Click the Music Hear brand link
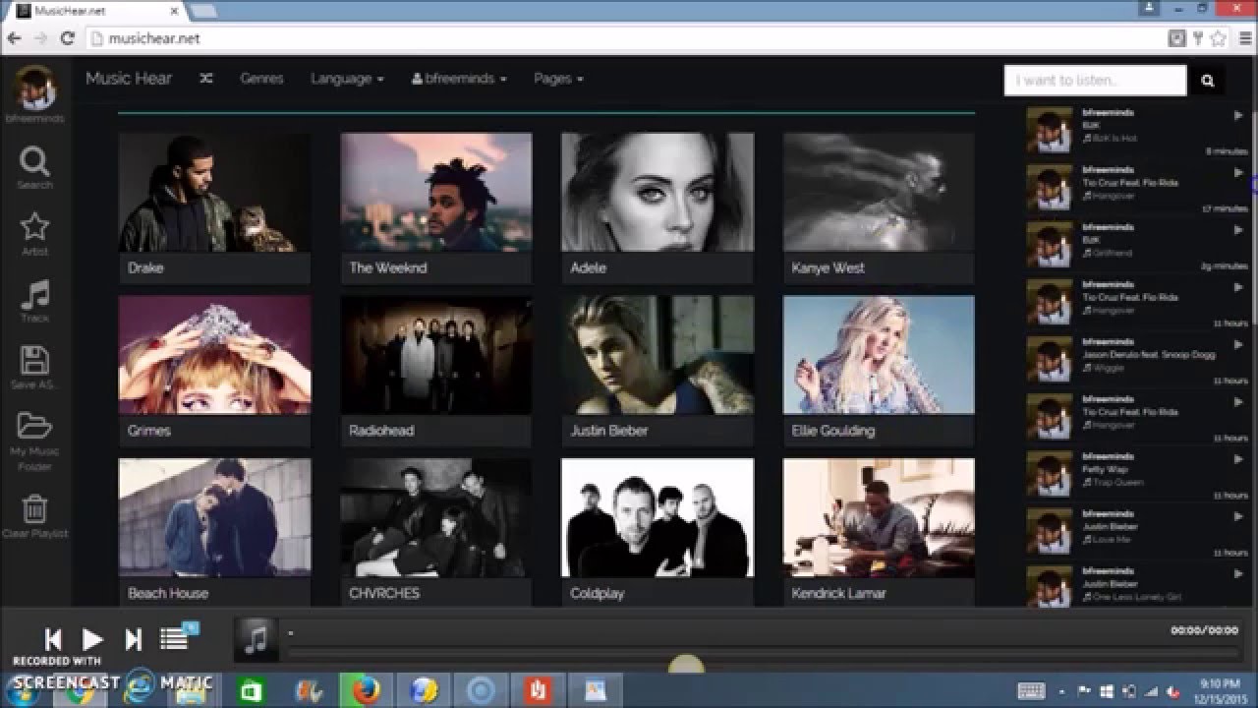This screenshot has width=1258, height=708. point(129,79)
